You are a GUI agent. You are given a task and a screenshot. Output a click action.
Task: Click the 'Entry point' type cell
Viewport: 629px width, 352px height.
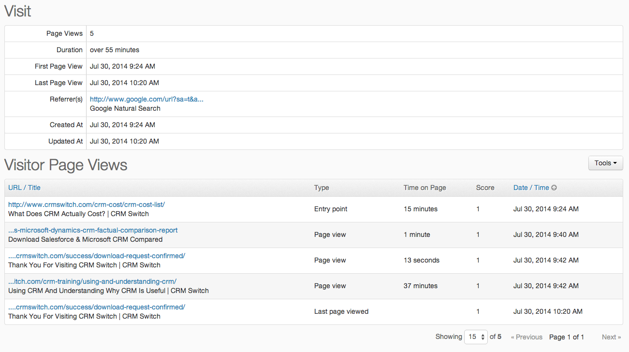(331, 209)
